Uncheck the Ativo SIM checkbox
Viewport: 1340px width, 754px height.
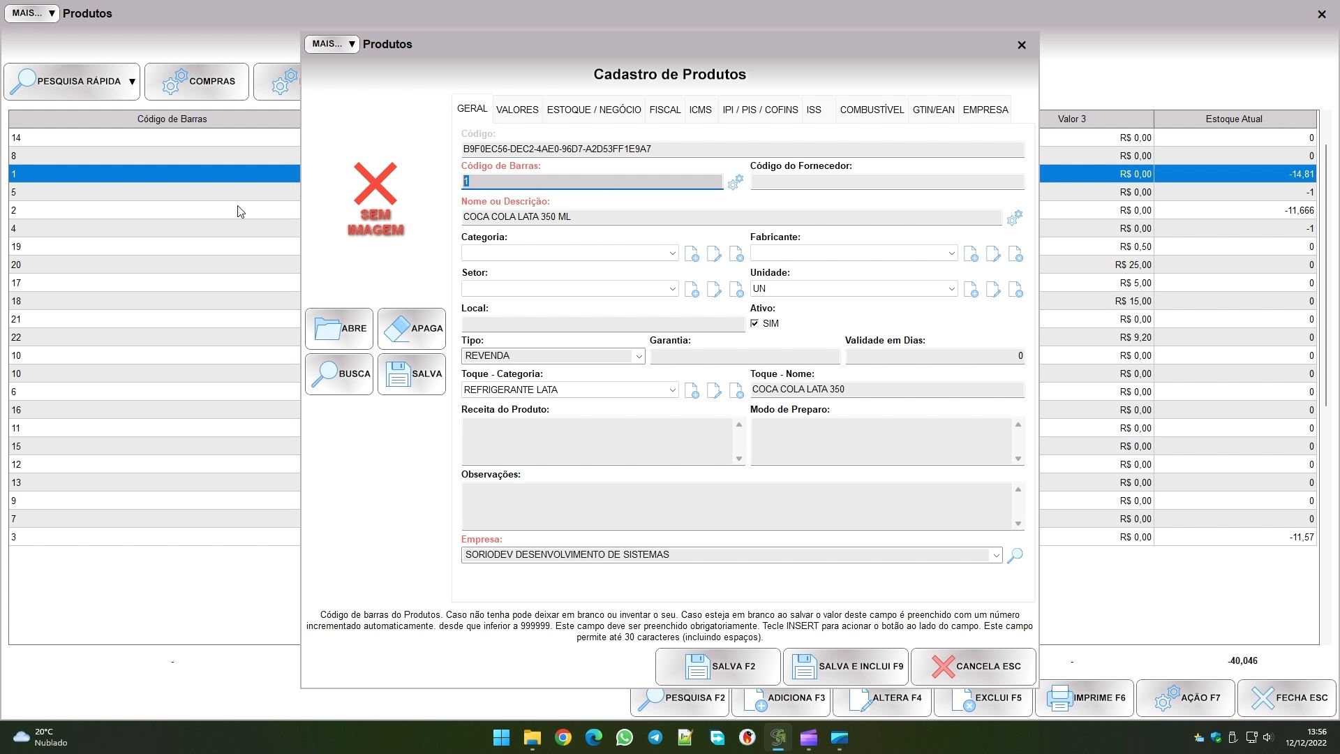754,324
